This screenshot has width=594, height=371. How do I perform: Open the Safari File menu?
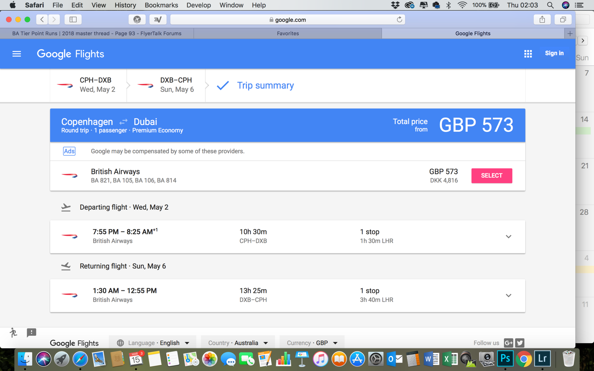(57, 5)
